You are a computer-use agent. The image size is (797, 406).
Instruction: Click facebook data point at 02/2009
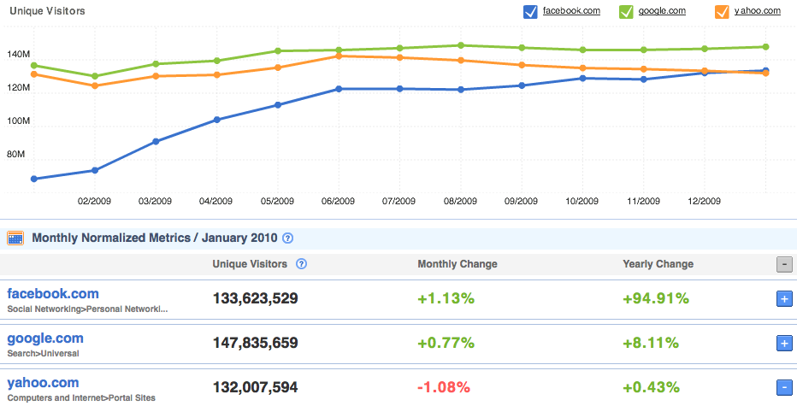pos(95,170)
